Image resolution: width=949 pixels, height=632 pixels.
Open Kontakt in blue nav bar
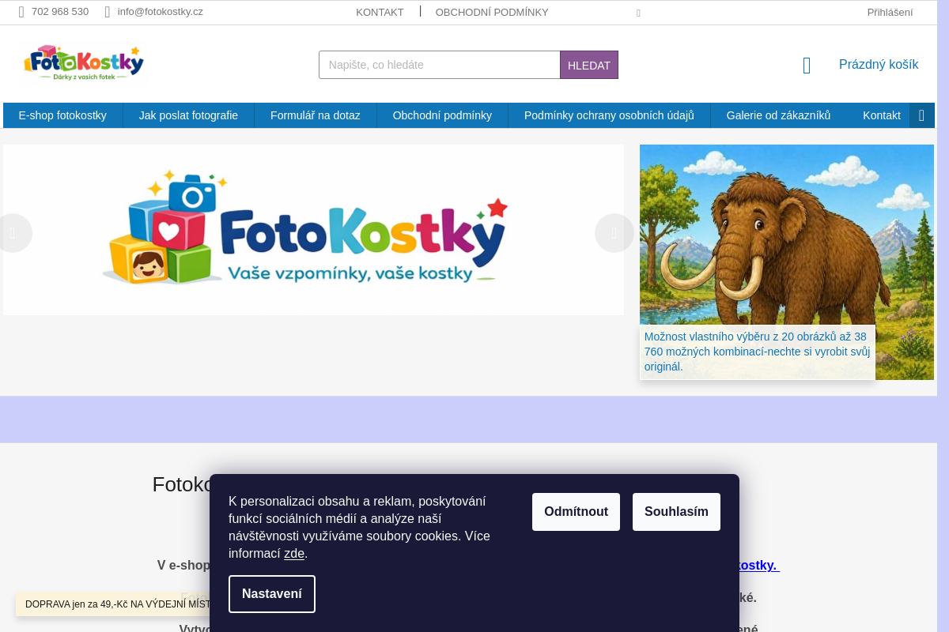click(x=882, y=115)
